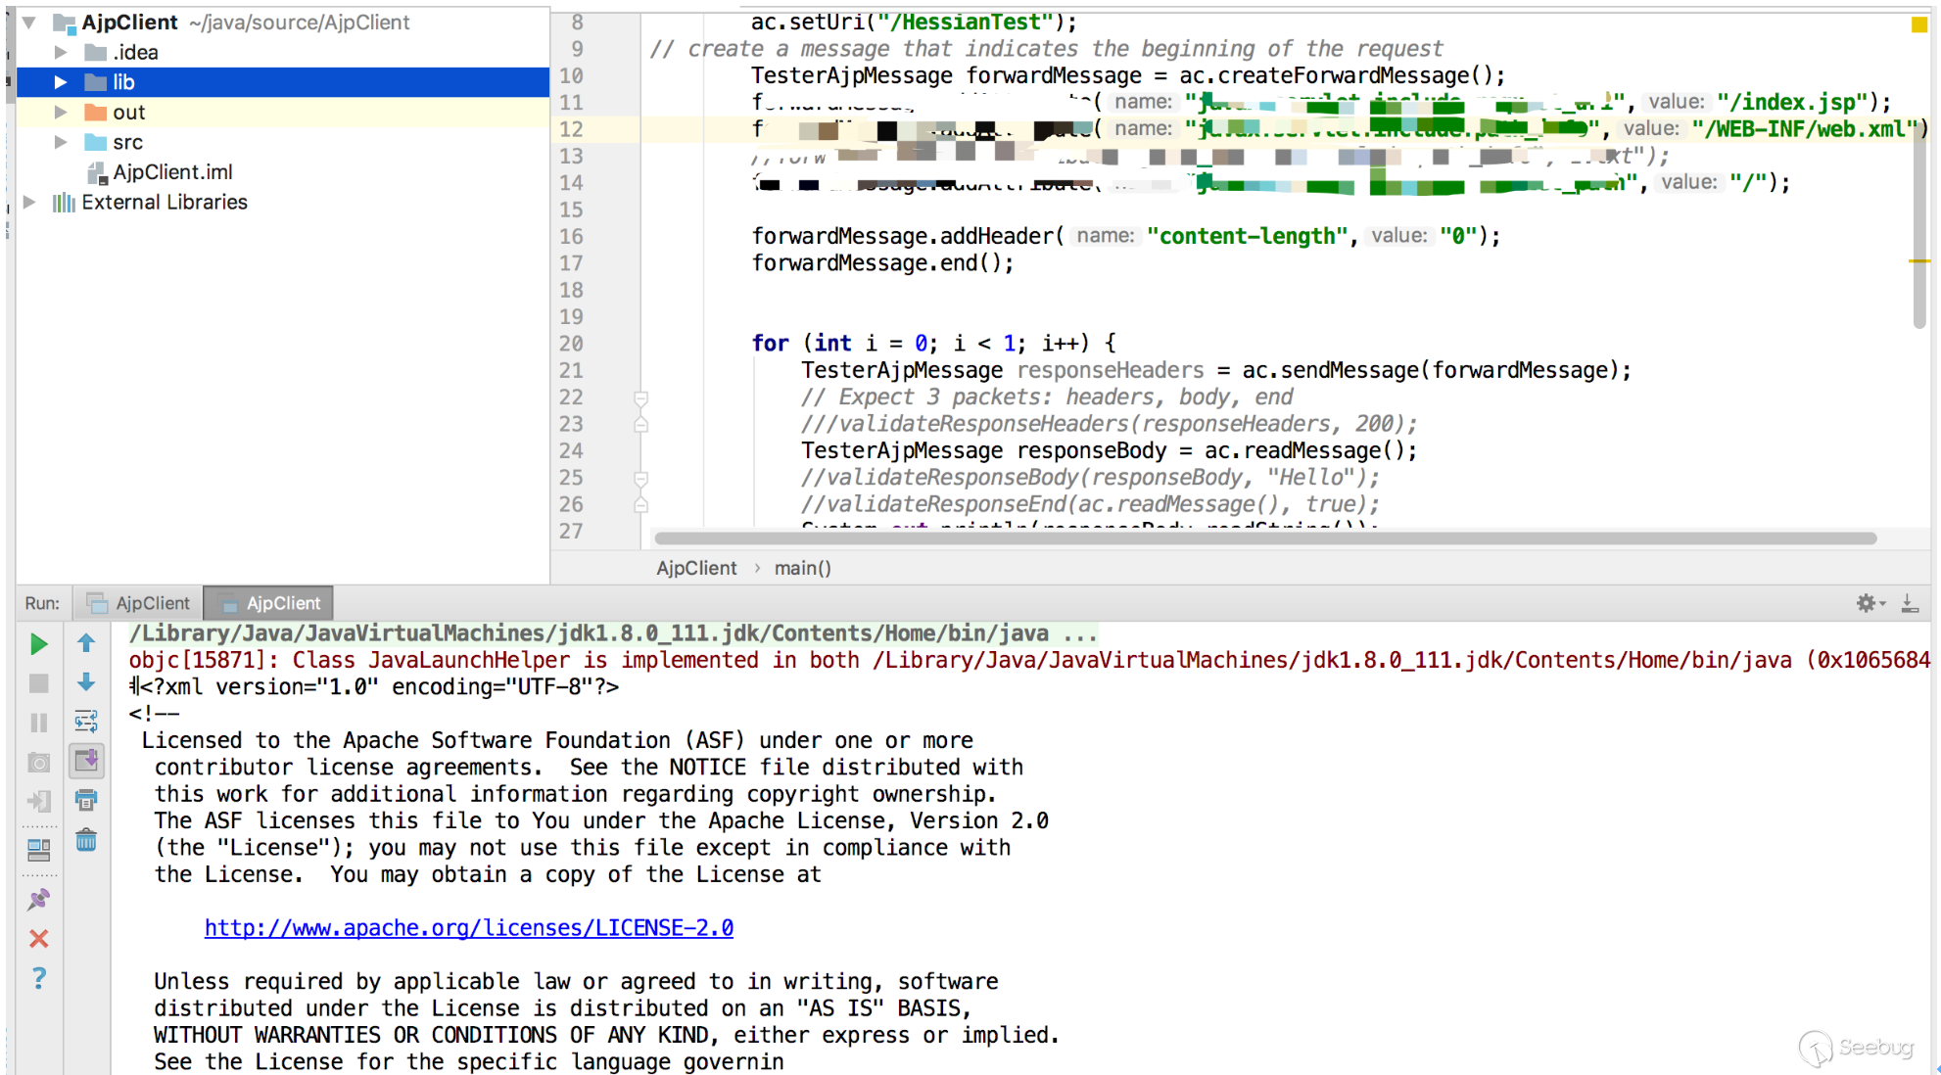Expand the External Libraries node
The height and width of the screenshot is (1075, 1941).
29,202
